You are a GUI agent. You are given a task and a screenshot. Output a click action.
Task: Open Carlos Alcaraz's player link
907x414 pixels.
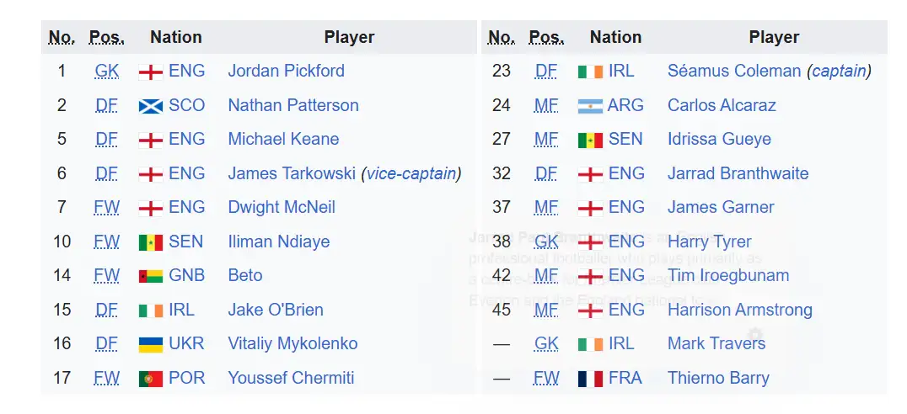pos(722,105)
